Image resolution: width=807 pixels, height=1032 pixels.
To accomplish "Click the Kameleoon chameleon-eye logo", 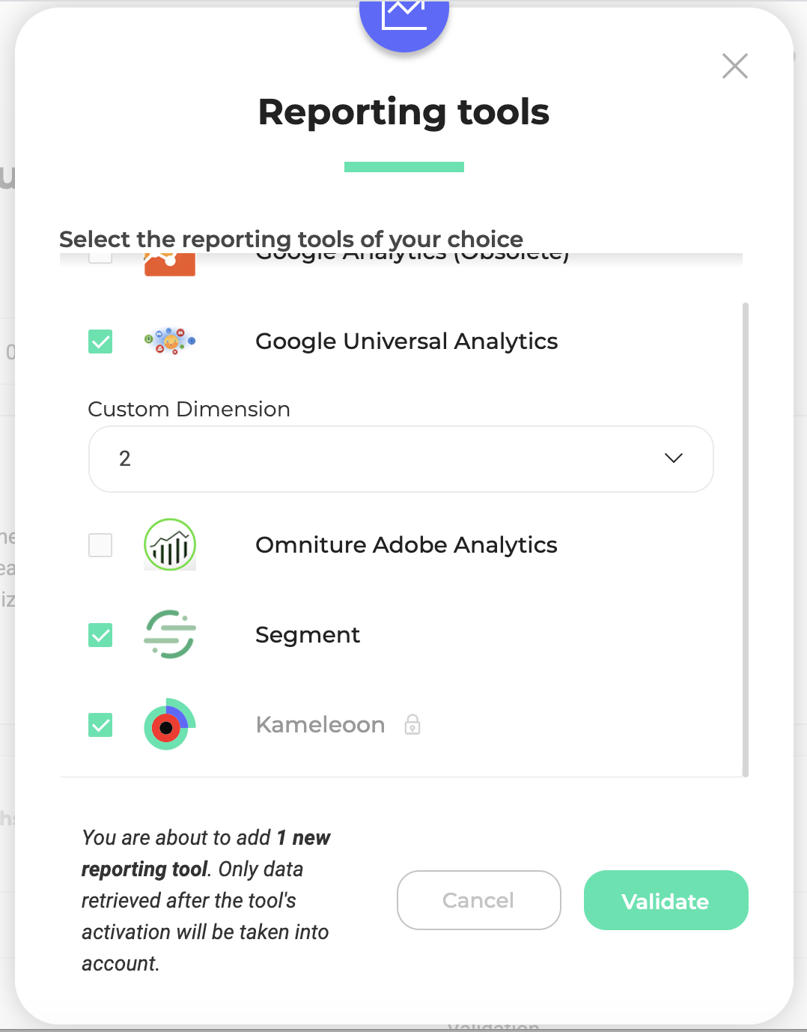I will click(x=170, y=724).
